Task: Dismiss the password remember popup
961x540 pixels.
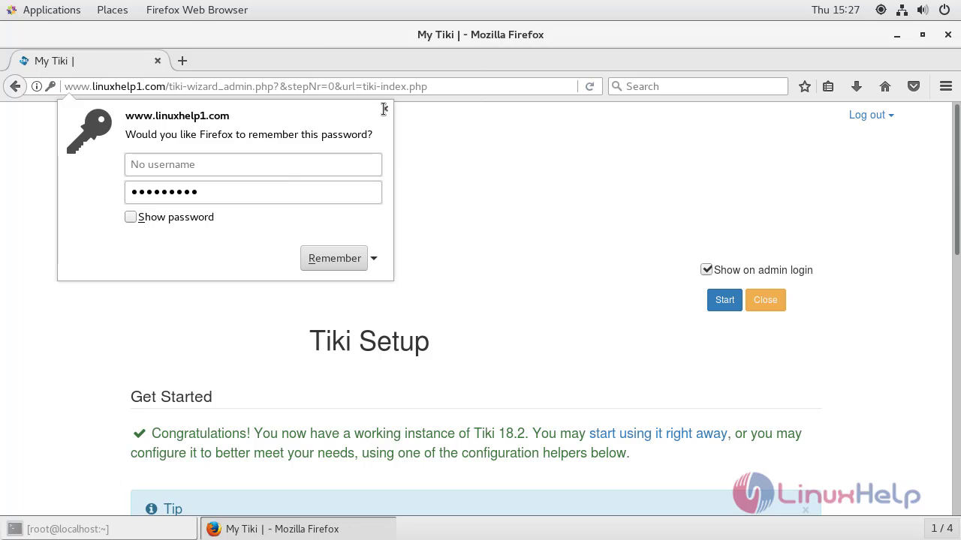Action: (x=384, y=109)
